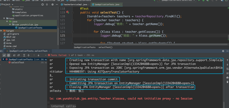Toggle fold marker on line 119
229x108 pixels.
[72, 13]
